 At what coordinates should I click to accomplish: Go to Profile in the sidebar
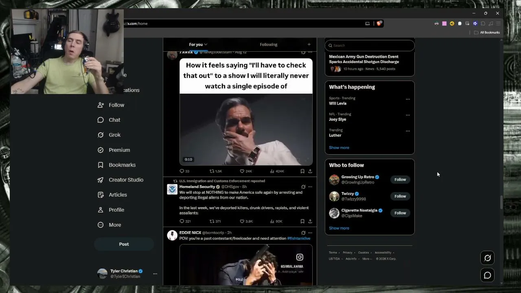(x=111, y=210)
